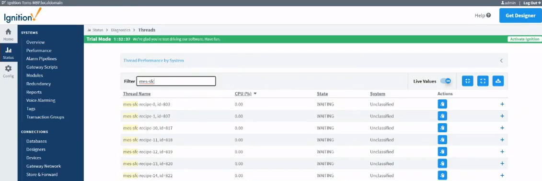Open Overview in the sidebar
542x181 pixels.
click(35, 42)
